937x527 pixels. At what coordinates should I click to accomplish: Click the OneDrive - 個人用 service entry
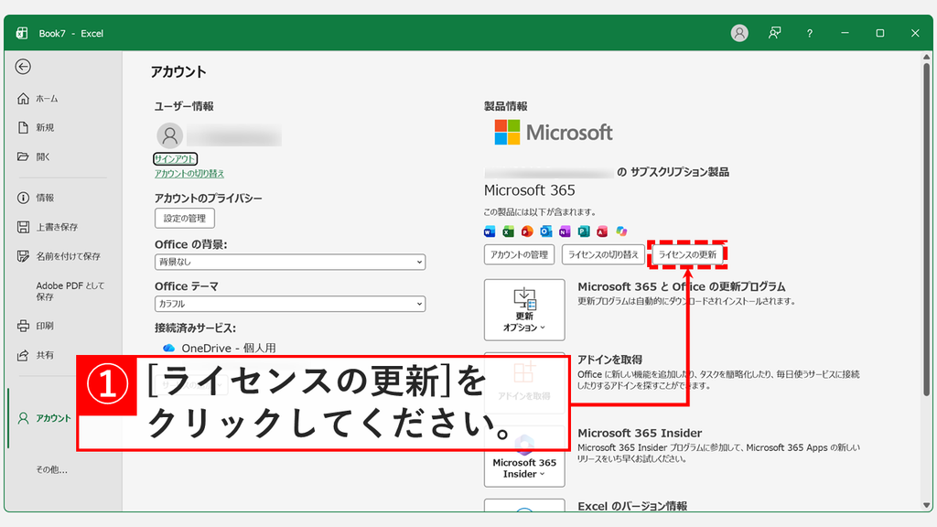(x=220, y=348)
